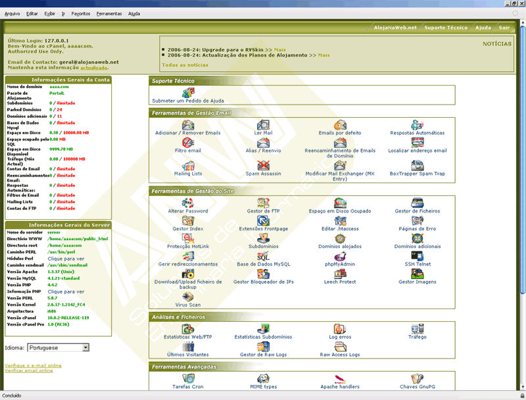
Task: Click Mais link for RVSkin upgrade news
Action: (x=280, y=49)
